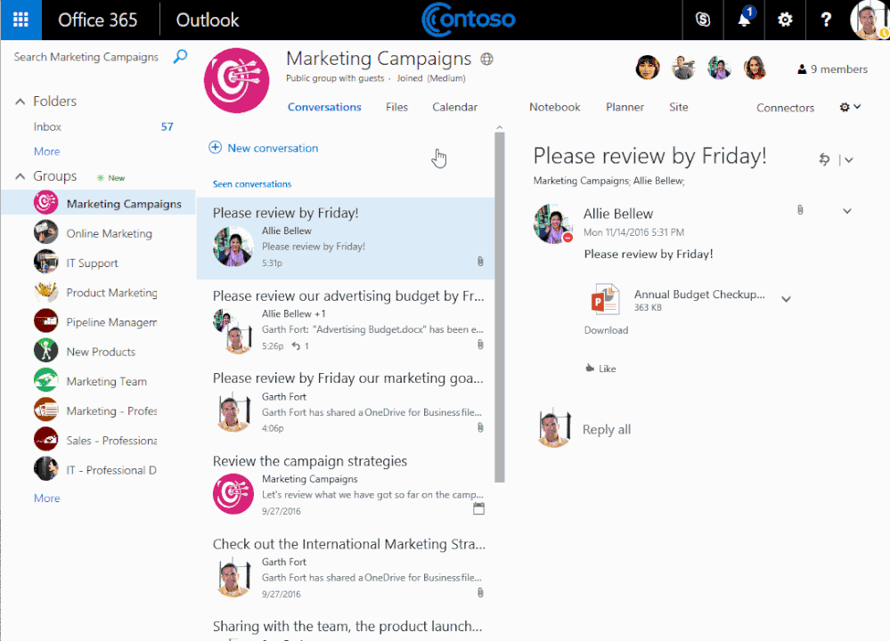
Task: Click the calendar icon on Review the campaign strategies
Action: click(479, 508)
